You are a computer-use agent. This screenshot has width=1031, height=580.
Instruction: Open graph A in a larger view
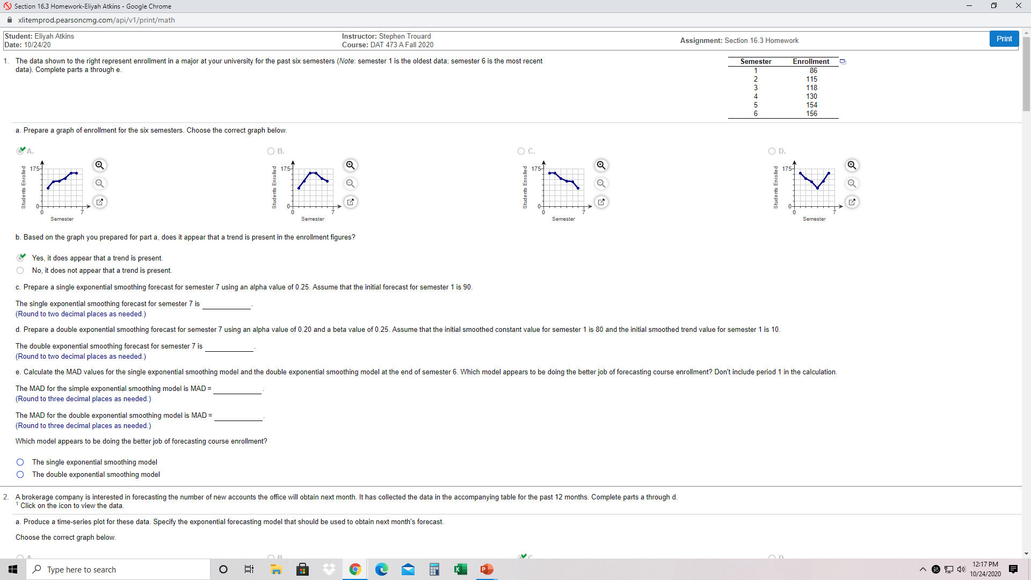point(99,202)
